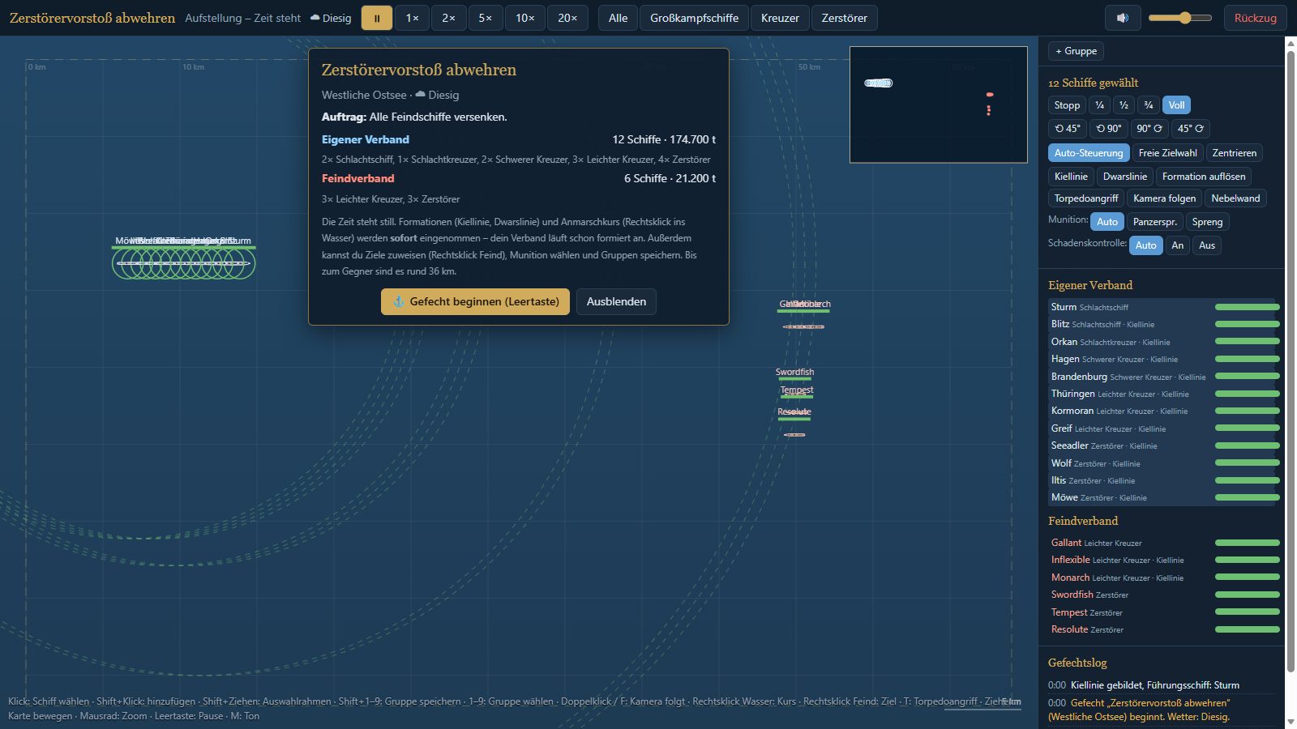
Task: Set time speed to 10×
Action: (x=525, y=18)
